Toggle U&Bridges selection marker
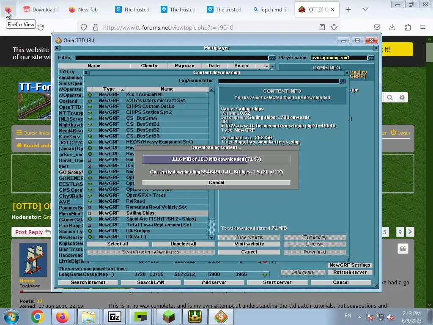Viewport: 433px width, 325px height. (90, 231)
